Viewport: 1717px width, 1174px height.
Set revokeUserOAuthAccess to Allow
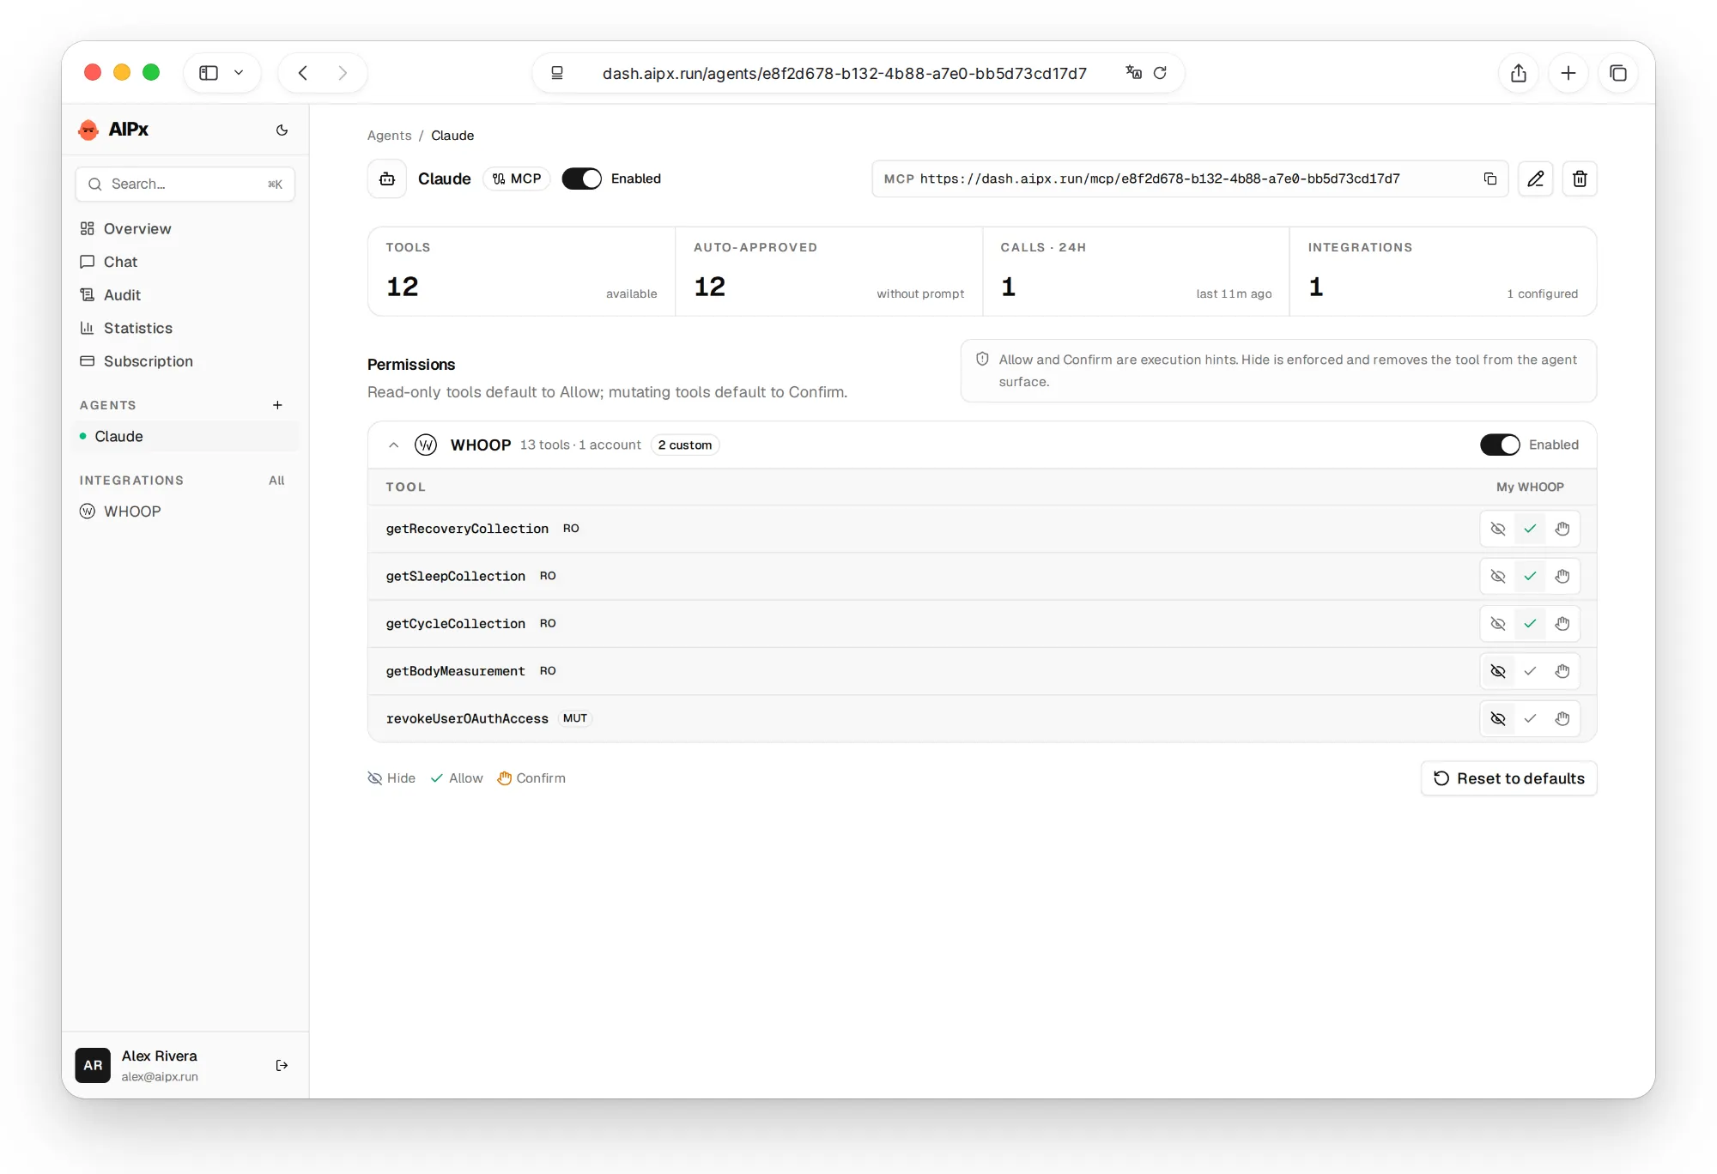(1530, 718)
